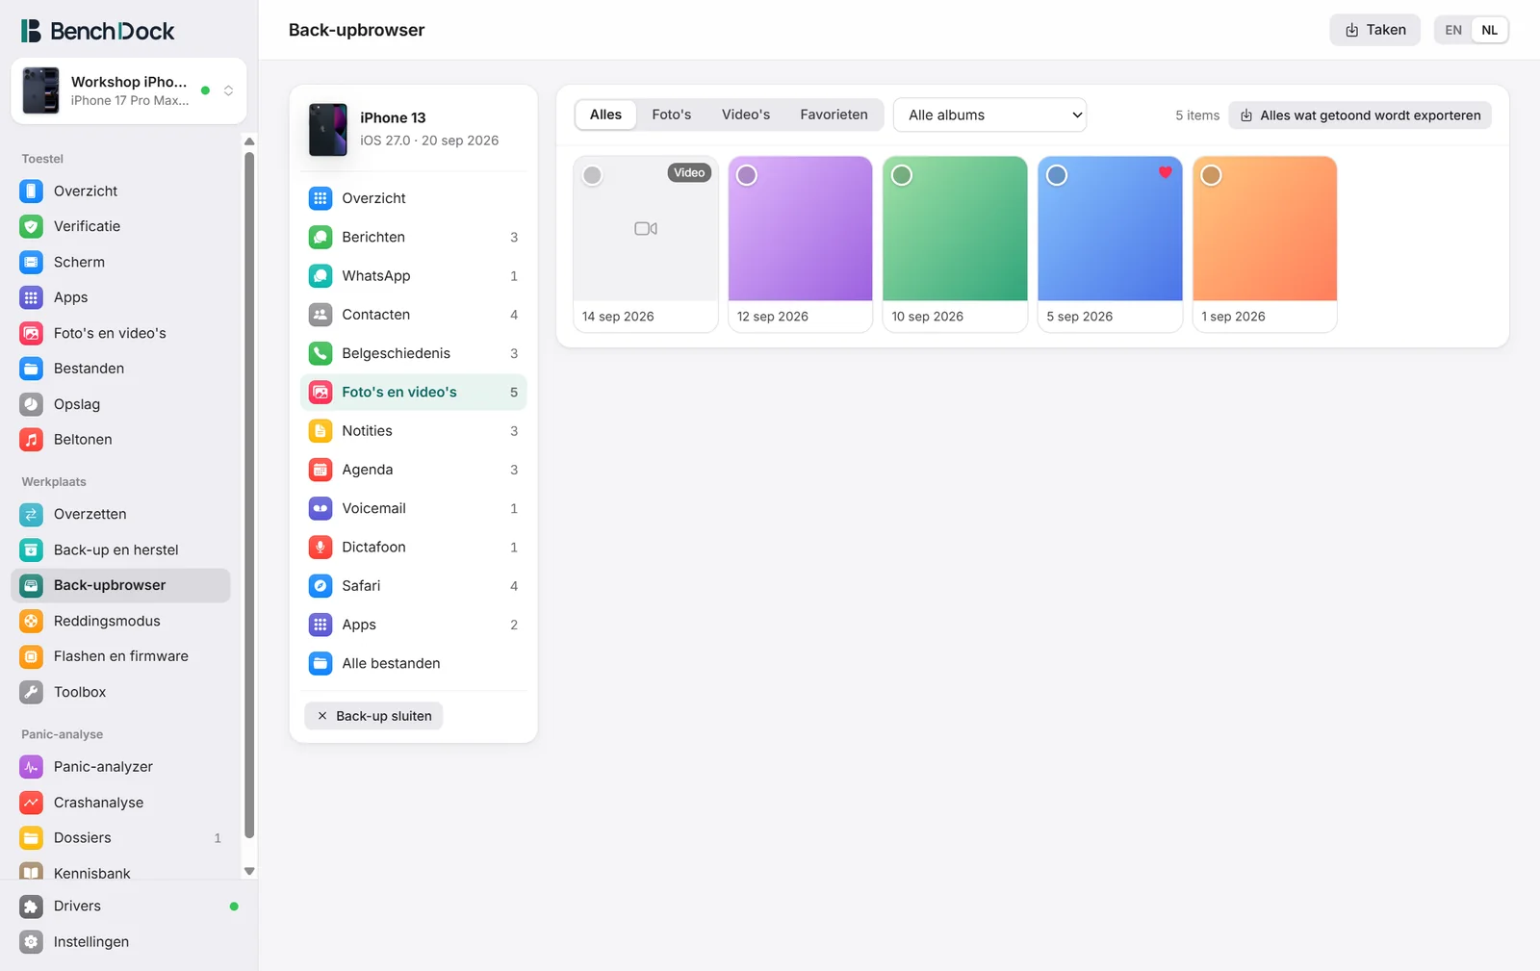
Task: Open the Voicemail icon
Action: pos(321,508)
